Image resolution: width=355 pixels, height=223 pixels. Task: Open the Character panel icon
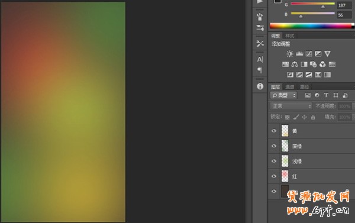pos(260,59)
